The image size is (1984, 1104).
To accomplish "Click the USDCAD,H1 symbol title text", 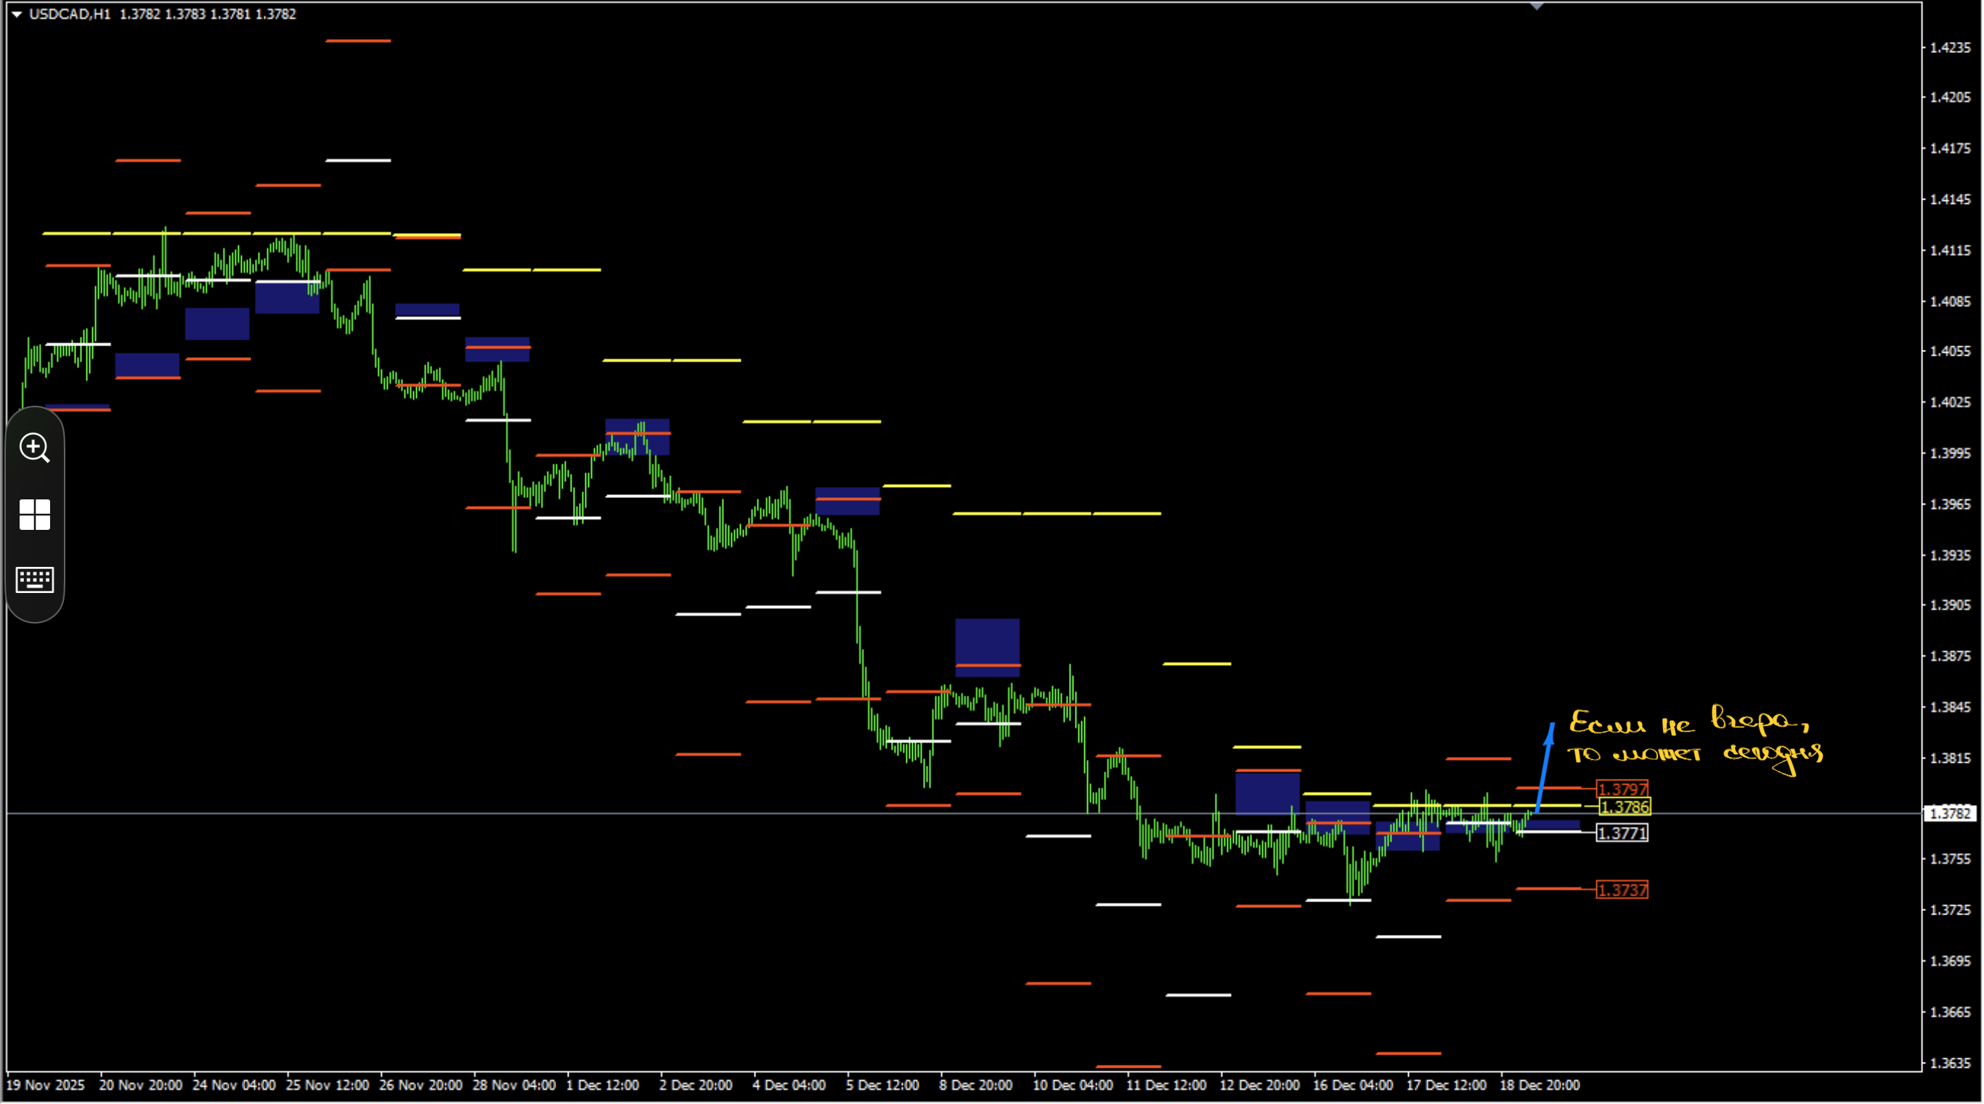I will (x=70, y=14).
